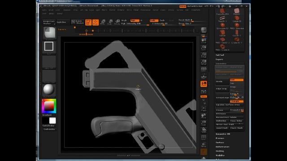Open the Preferences menu

tap(145, 10)
